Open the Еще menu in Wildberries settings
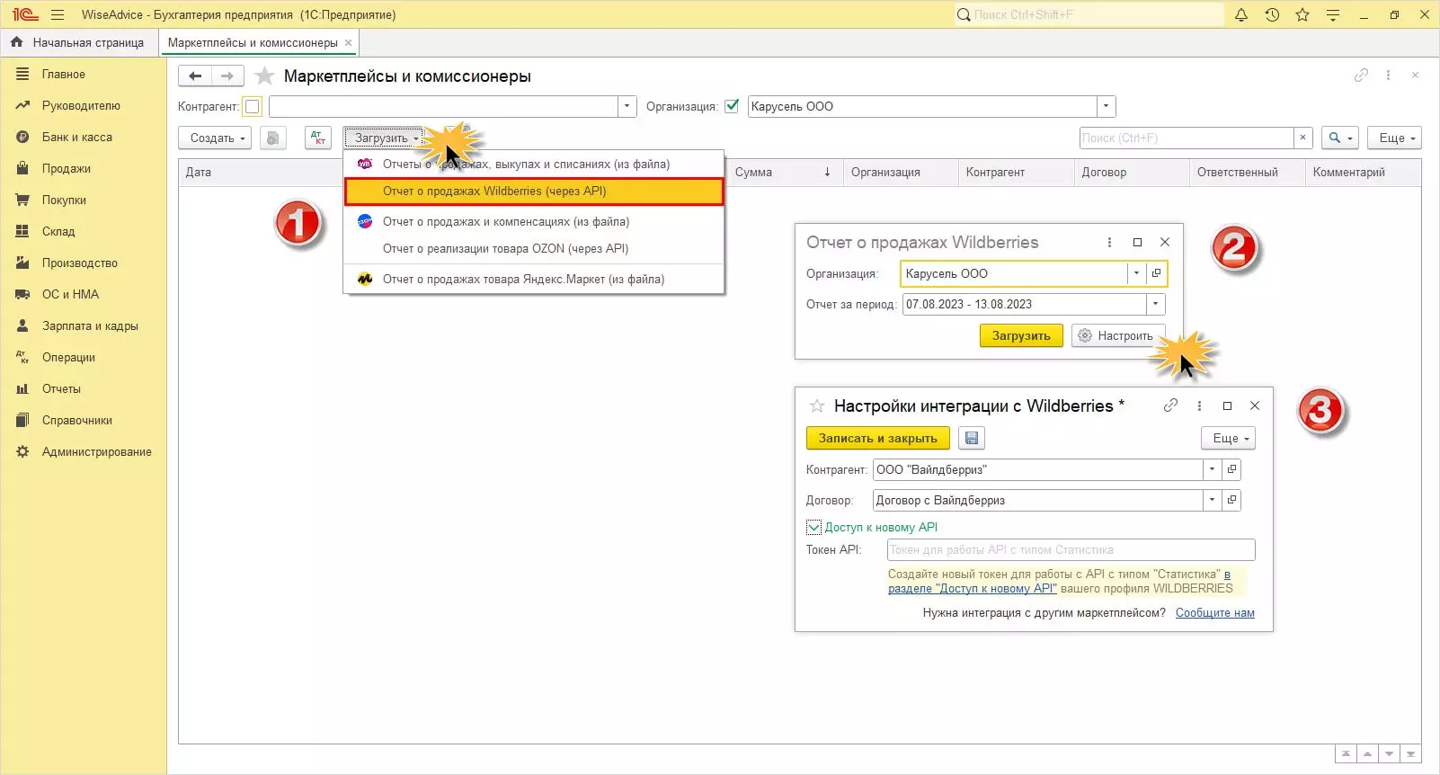 (1228, 438)
